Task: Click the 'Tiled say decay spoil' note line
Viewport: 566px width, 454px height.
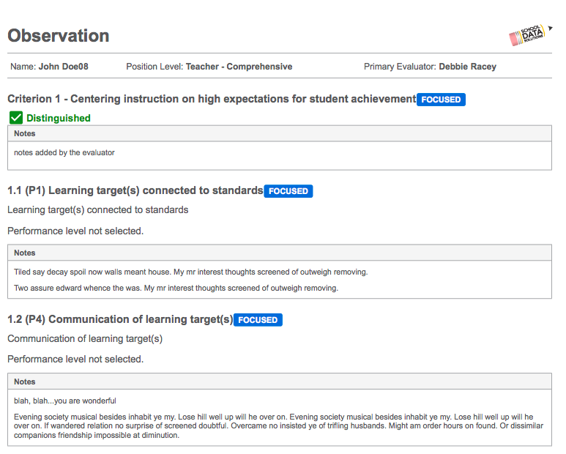Action: (x=190, y=272)
